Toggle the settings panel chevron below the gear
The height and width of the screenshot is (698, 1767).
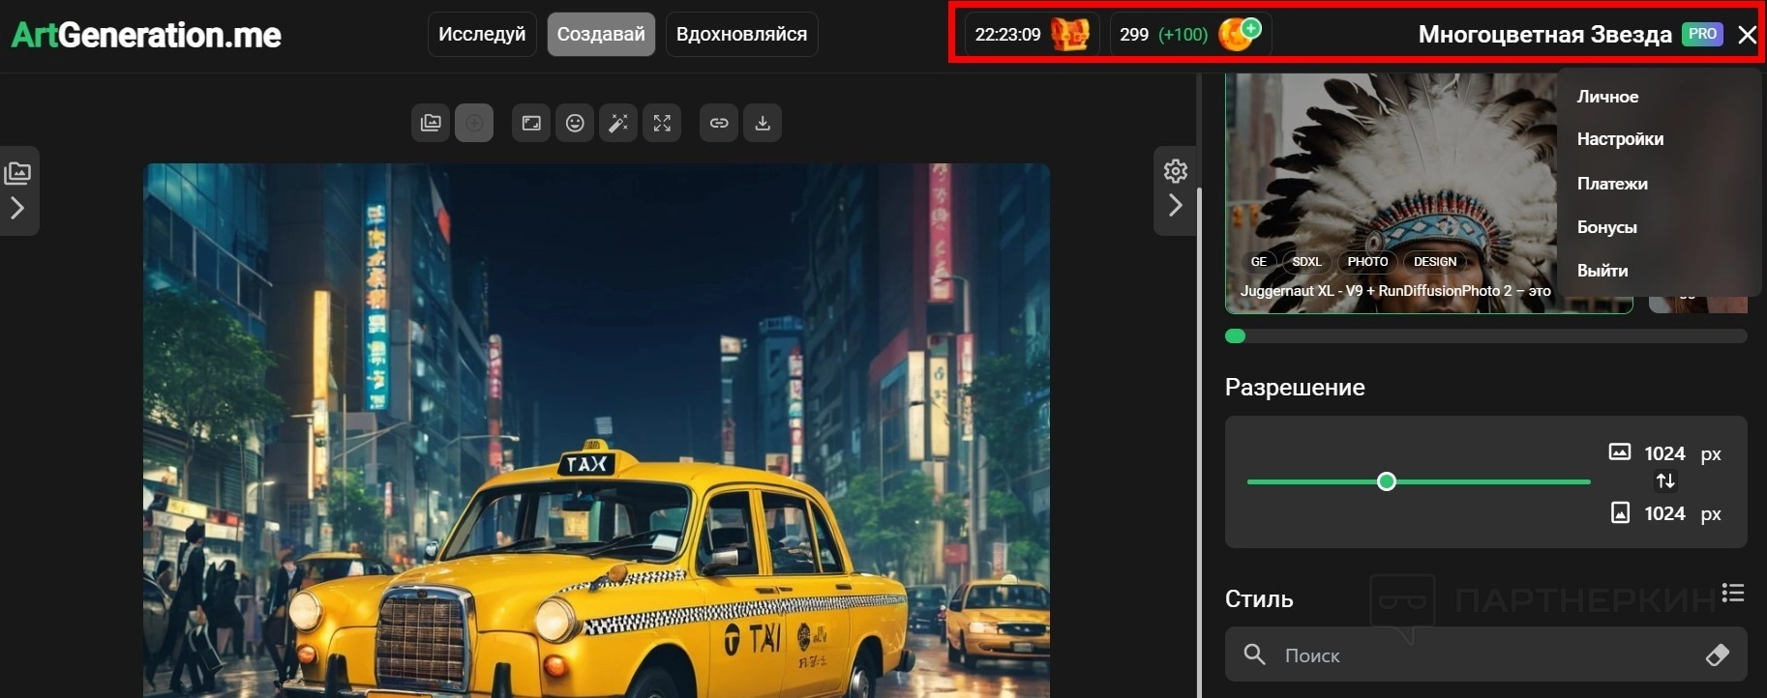coord(1176,205)
